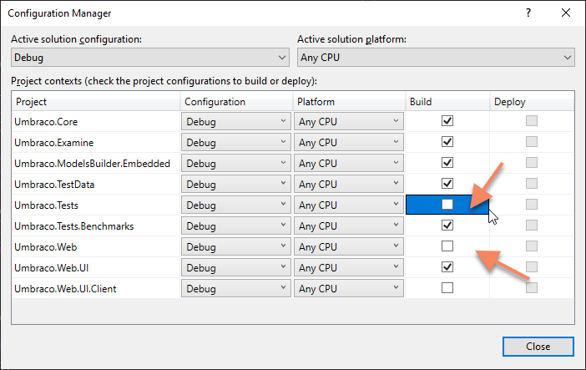Select the Umbraco.TestData project name
Image resolution: width=586 pixels, height=370 pixels.
pos(54,185)
